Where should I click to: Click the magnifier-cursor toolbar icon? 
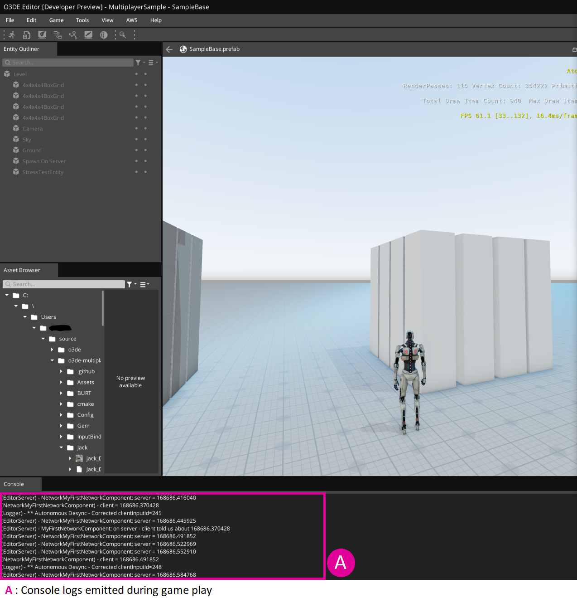[122, 34]
